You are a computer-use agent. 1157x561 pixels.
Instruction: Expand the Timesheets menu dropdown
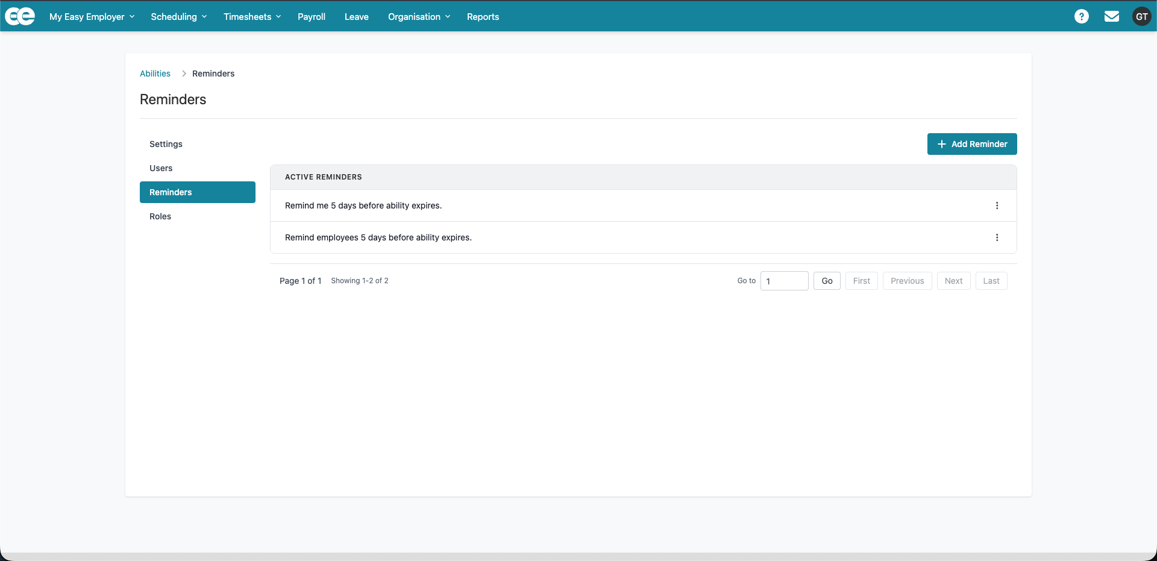tap(252, 17)
